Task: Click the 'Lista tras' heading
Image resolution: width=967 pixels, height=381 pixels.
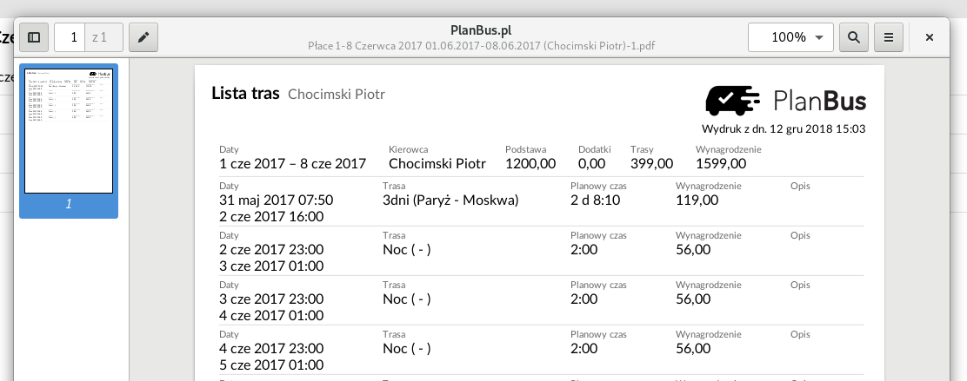Action: (245, 94)
